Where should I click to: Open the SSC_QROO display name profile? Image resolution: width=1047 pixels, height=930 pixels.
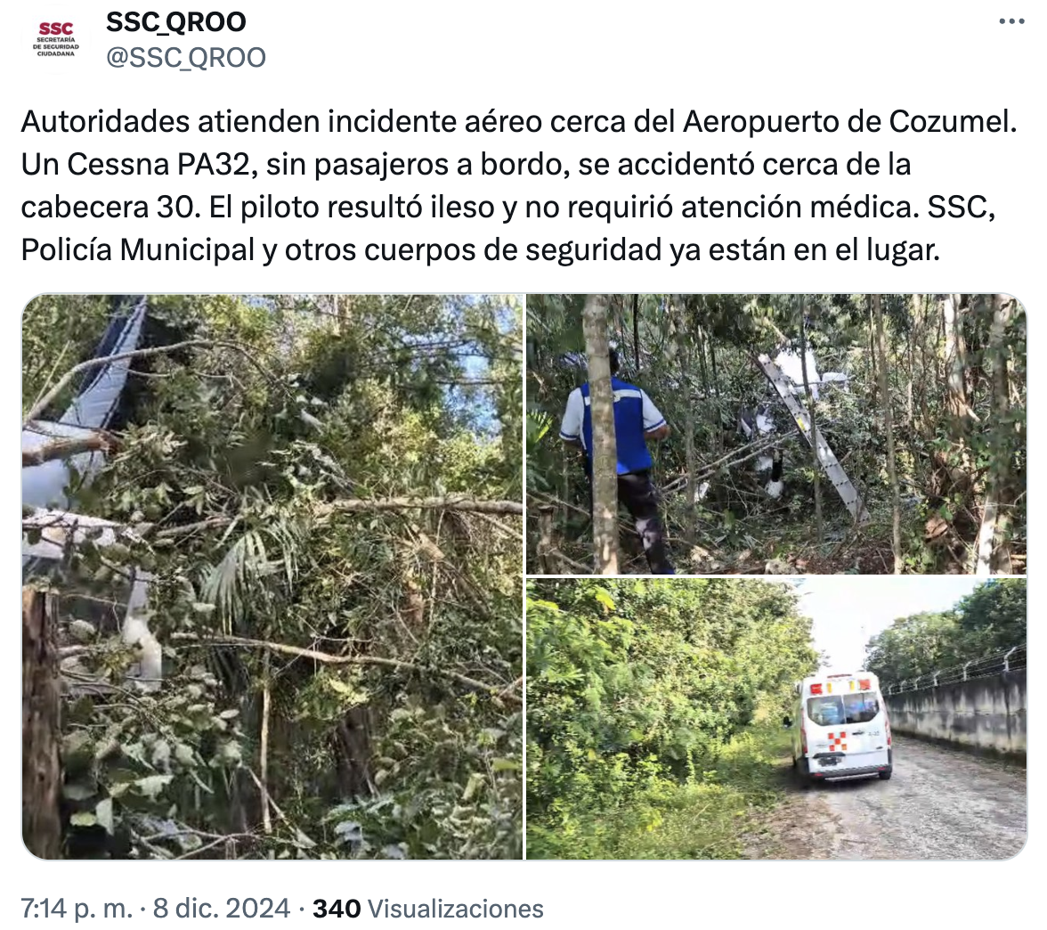coord(176,22)
